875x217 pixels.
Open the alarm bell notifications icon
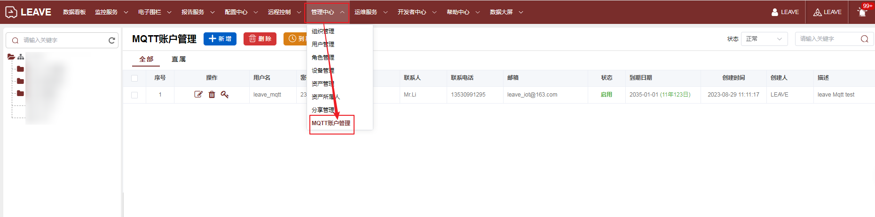pyautogui.click(x=862, y=12)
